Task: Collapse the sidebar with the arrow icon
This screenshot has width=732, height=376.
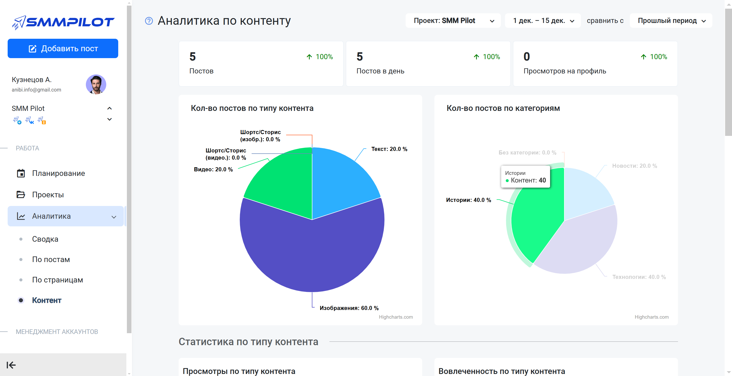Action: 11,365
